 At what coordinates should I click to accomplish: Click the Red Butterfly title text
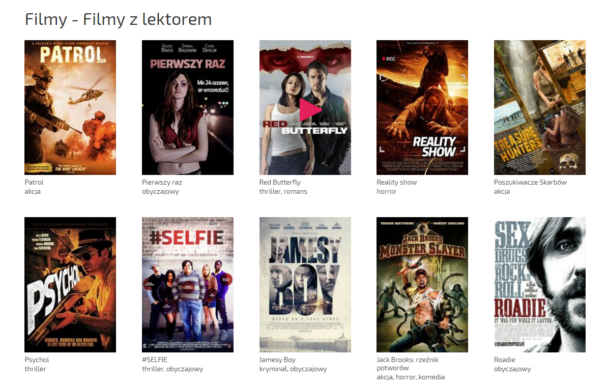pyautogui.click(x=280, y=182)
